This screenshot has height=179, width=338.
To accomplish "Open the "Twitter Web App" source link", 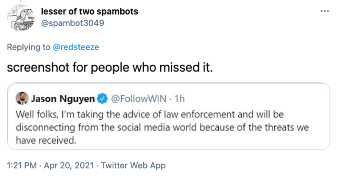I will (x=133, y=166).
